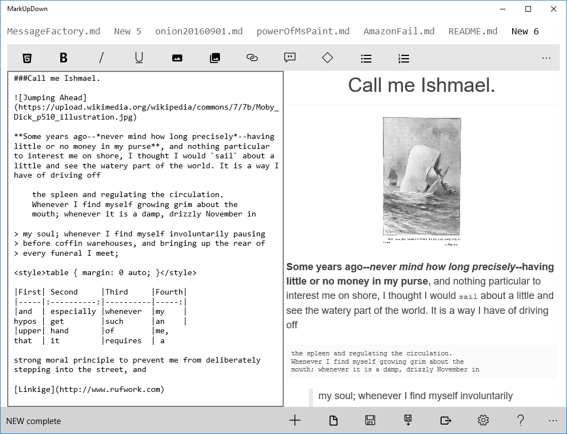
Task: Click the preview code block about the spleen
Action: click(422, 361)
